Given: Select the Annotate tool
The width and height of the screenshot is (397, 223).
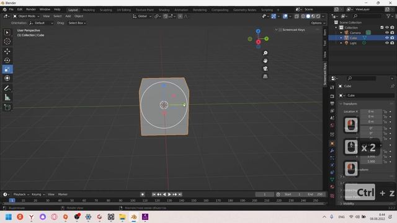Looking at the screenshot, I should click(x=7, y=88).
